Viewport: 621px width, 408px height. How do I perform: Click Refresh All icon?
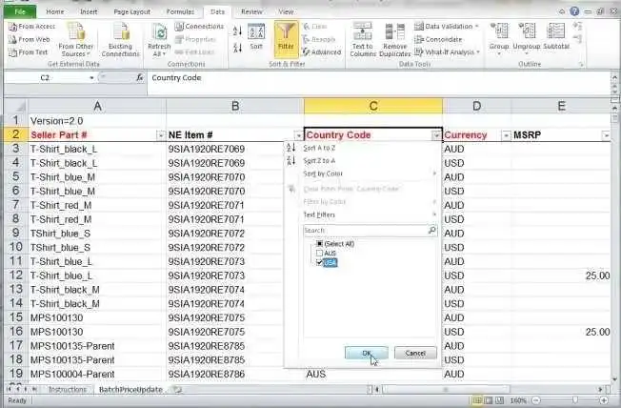click(159, 40)
